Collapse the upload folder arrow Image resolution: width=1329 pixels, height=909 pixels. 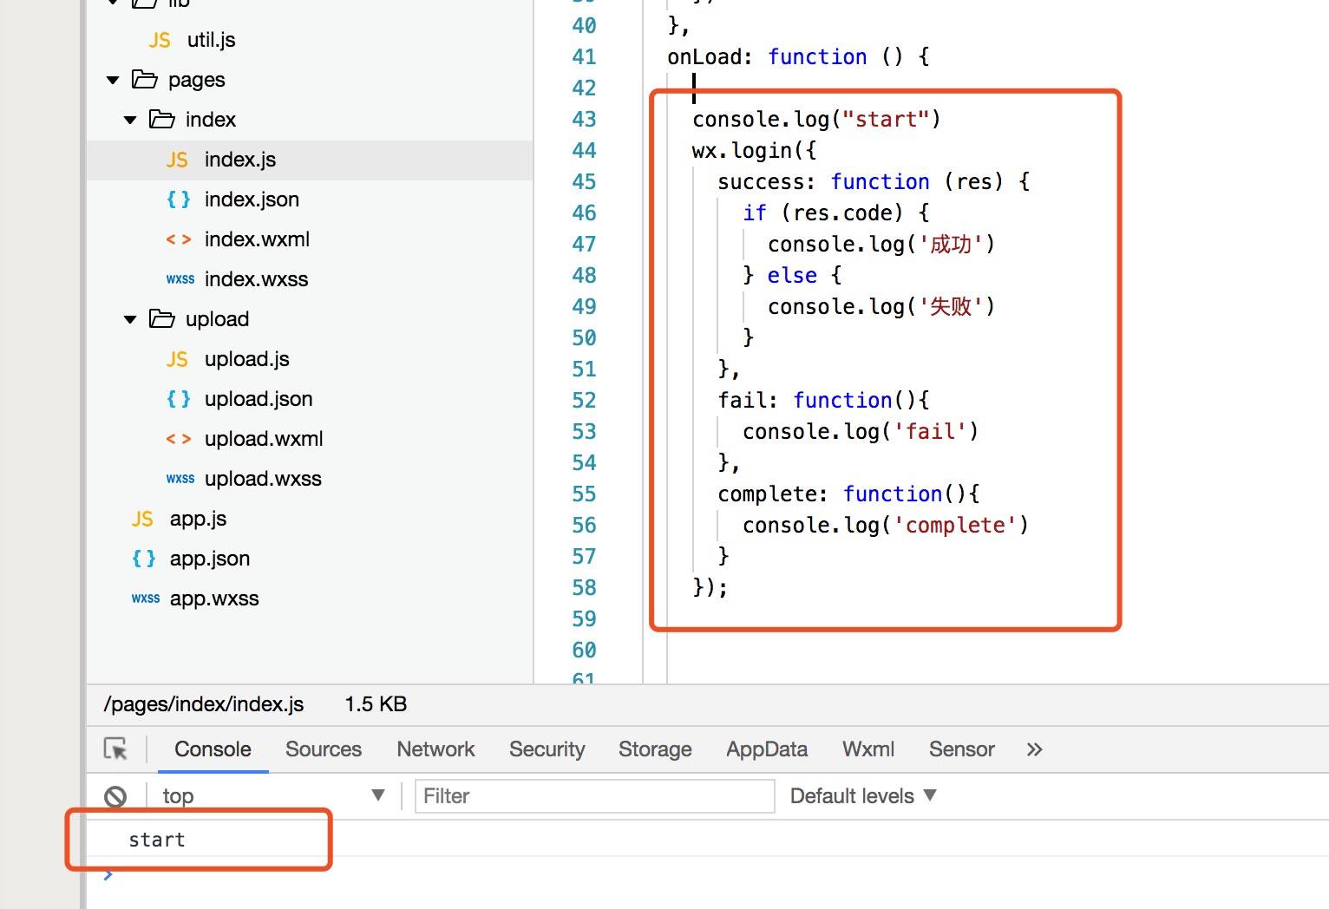coord(130,319)
